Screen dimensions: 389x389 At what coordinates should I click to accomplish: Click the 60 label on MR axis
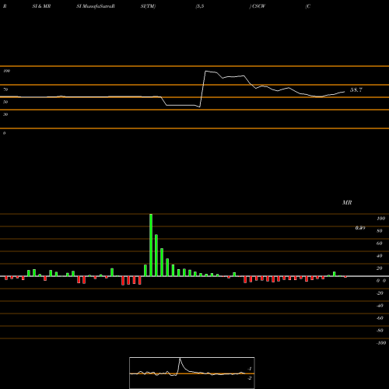(380, 244)
